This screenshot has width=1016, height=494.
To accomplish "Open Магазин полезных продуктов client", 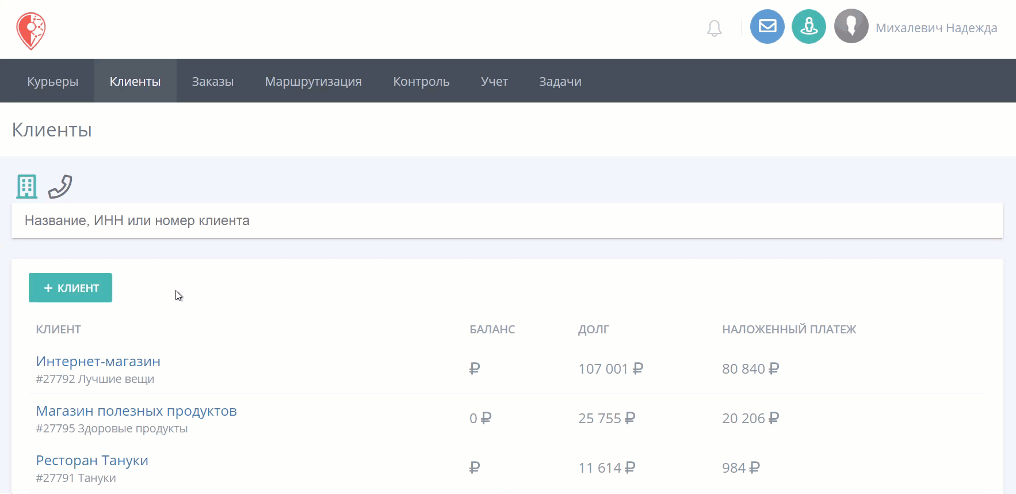I will [x=136, y=411].
